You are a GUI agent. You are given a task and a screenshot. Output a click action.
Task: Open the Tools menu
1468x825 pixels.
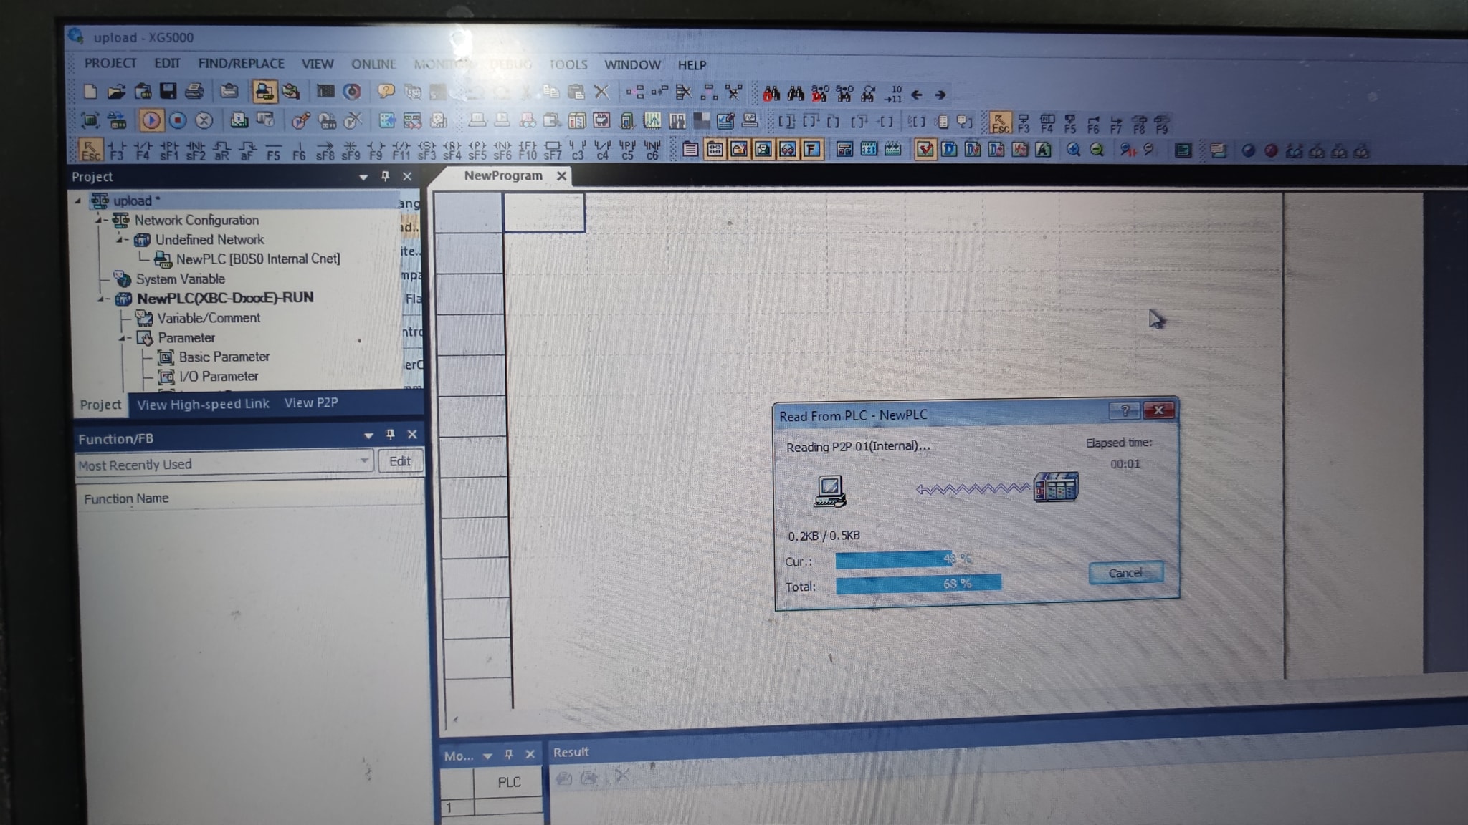(x=568, y=64)
